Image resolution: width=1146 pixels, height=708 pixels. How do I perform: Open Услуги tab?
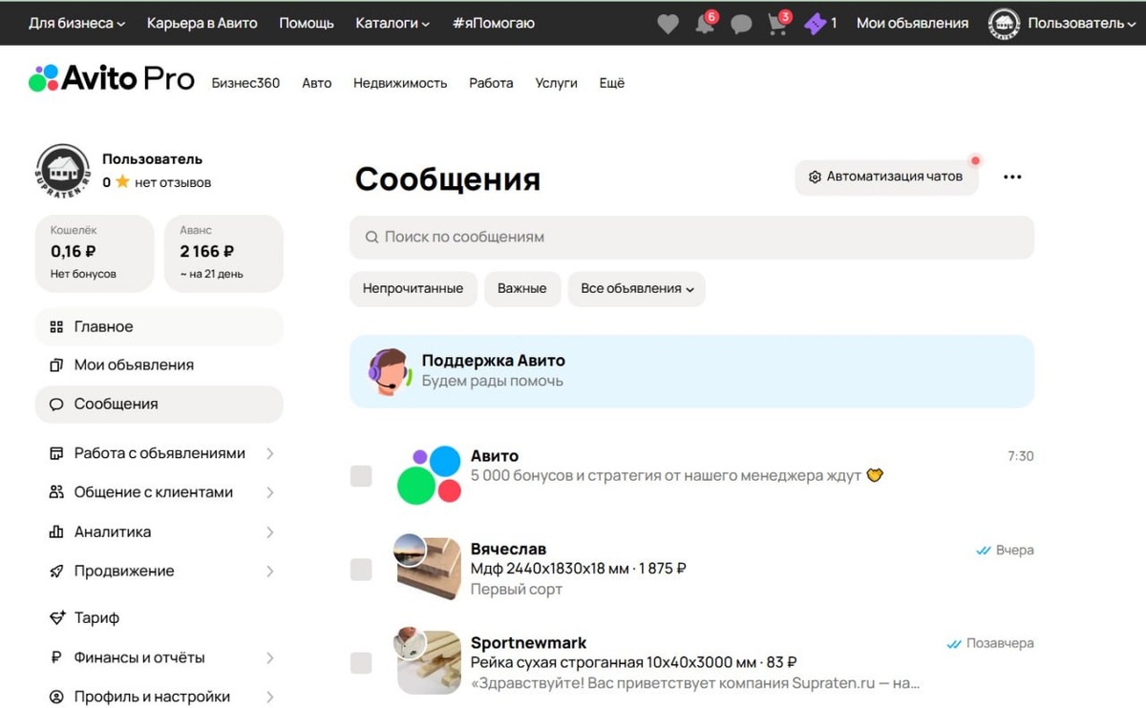pyautogui.click(x=557, y=83)
